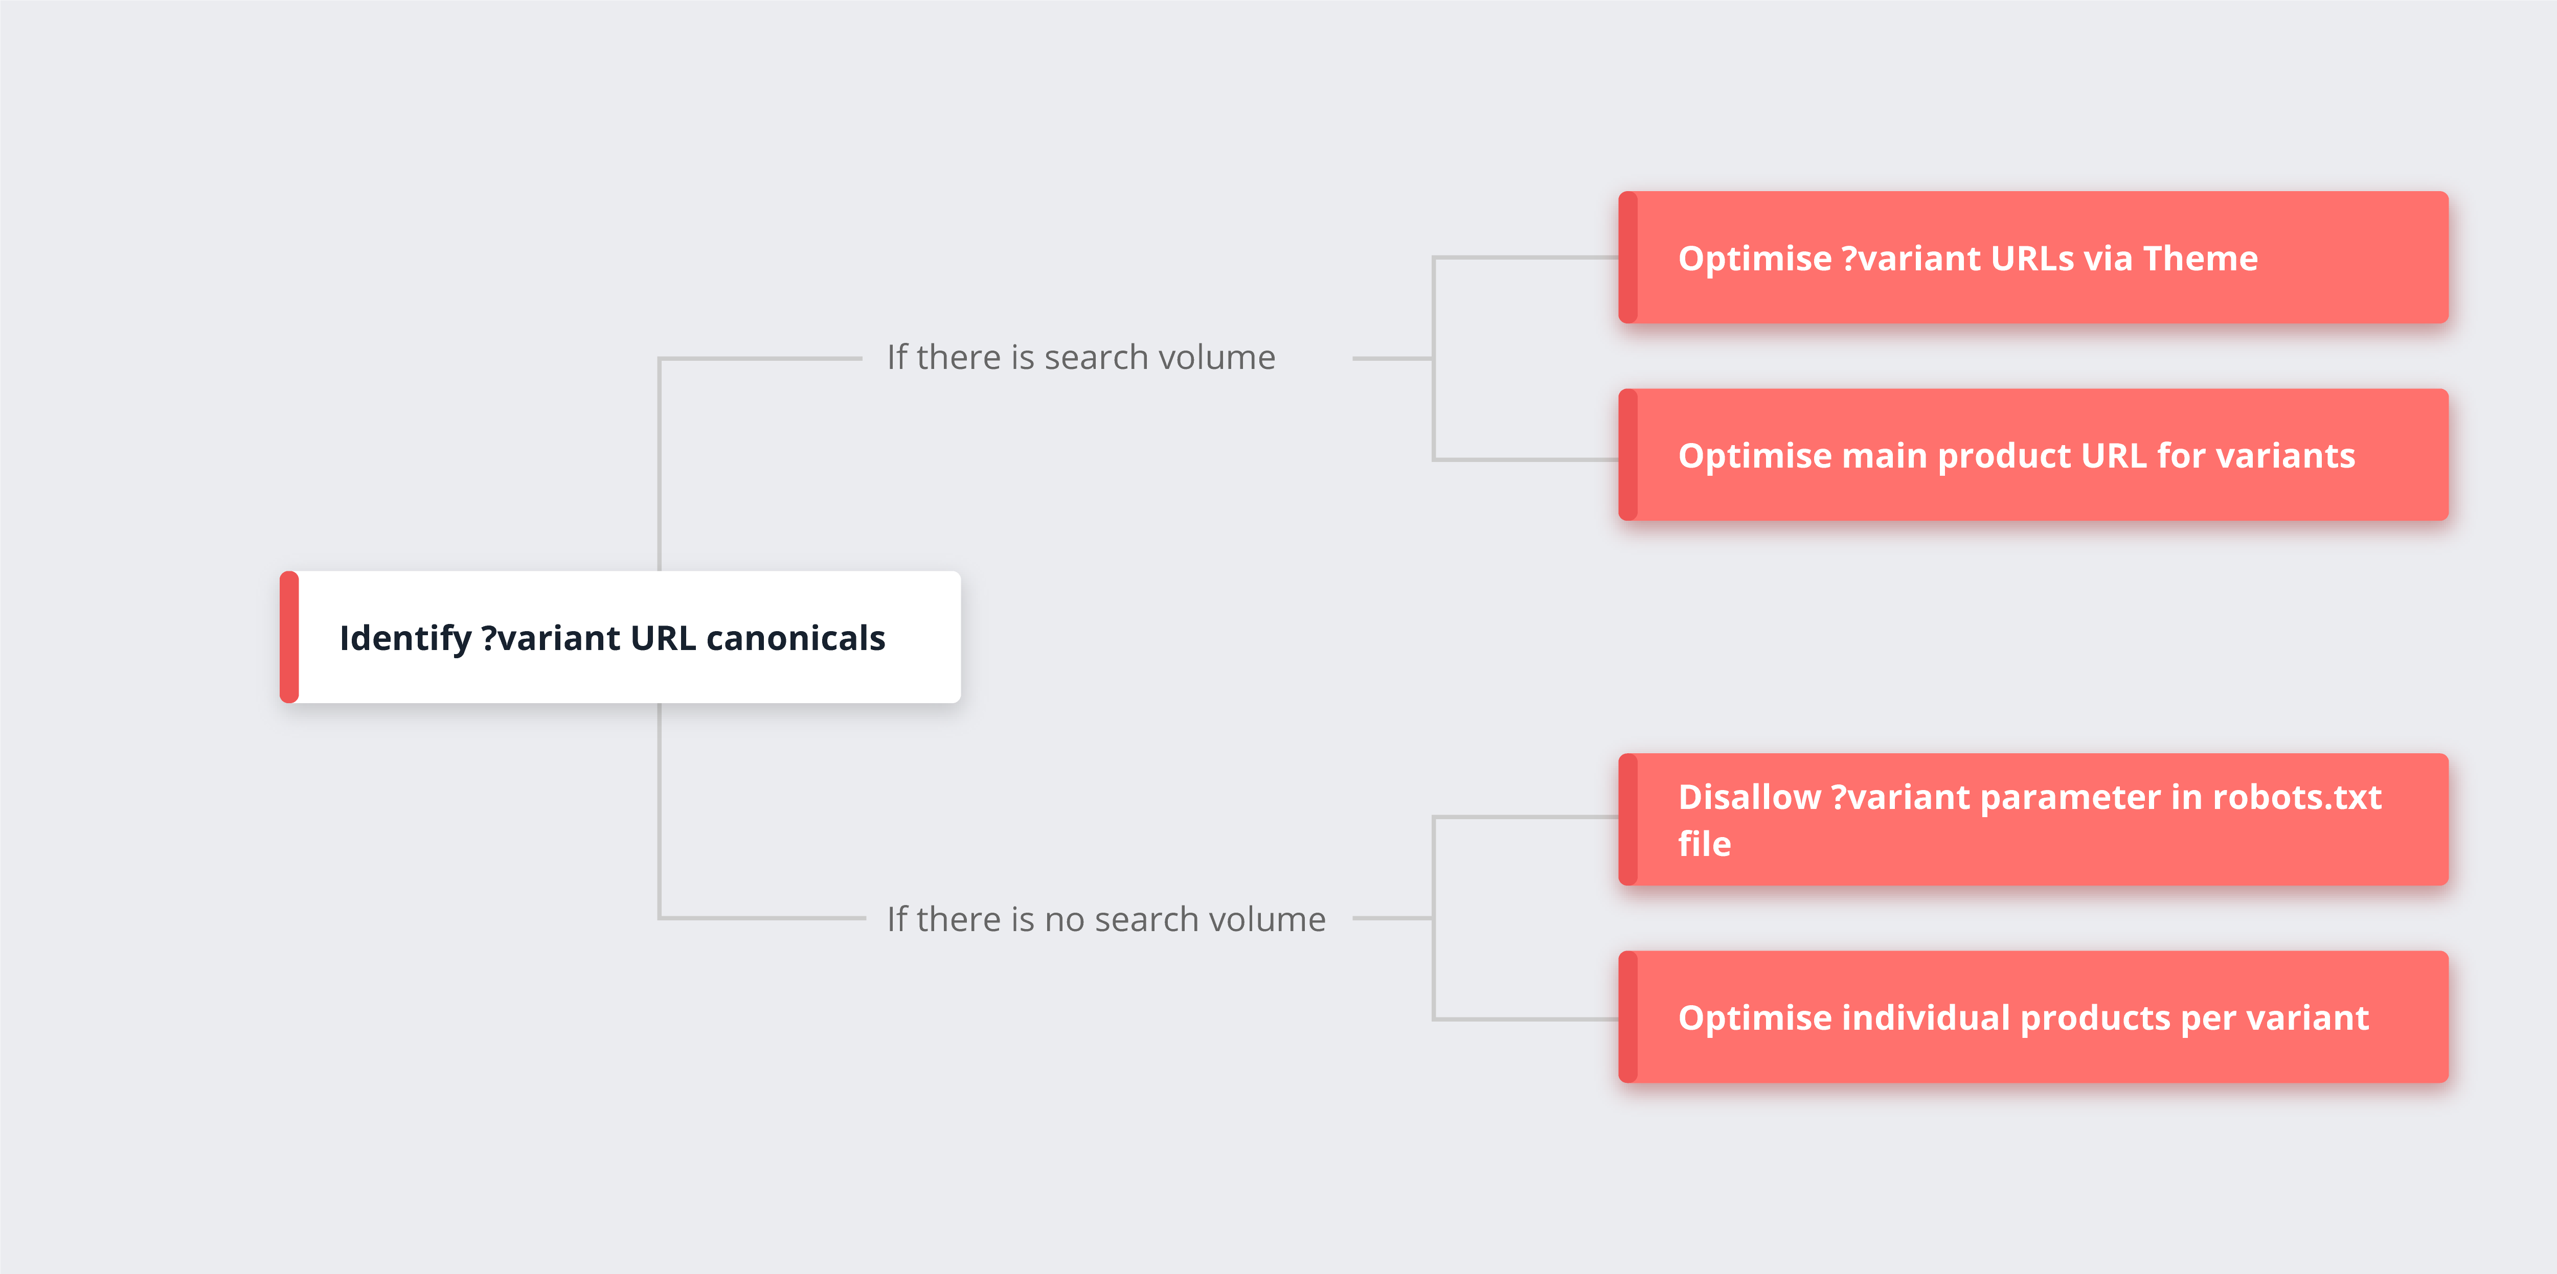Click the word 'Theme' in top box
Image resolution: width=2557 pixels, height=1274 pixels.
click(x=2201, y=258)
